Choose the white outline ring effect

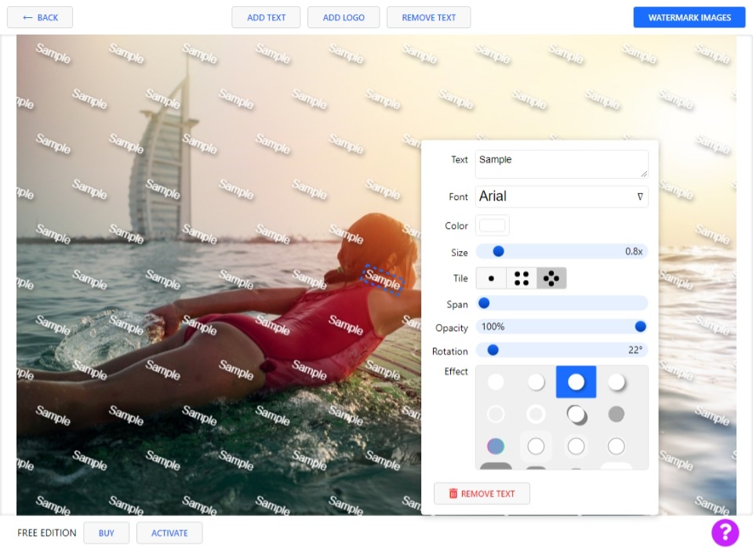coord(496,414)
